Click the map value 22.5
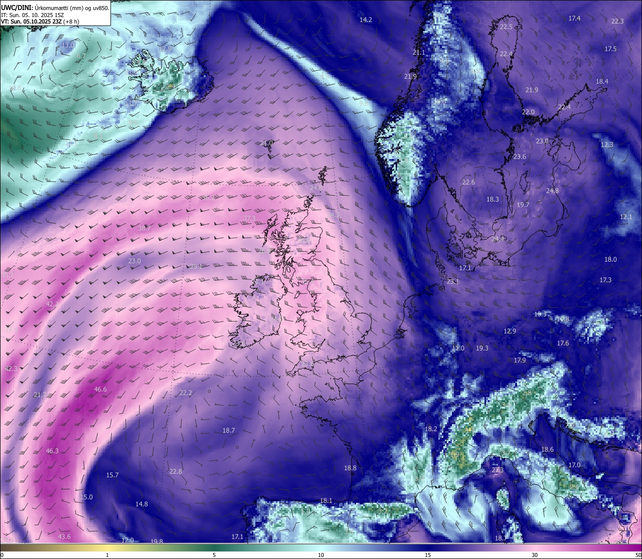Image resolution: width=642 pixels, height=559 pixels. coord(506,27)
